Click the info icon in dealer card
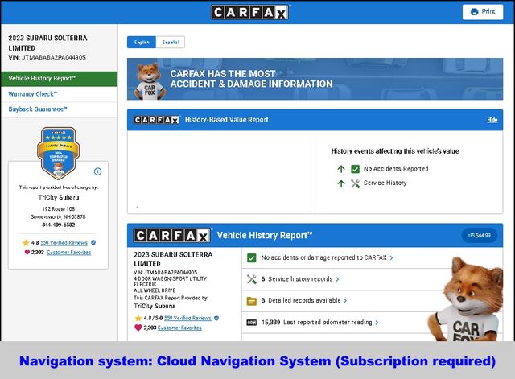The width and height of the screenshot is (515, 379). 97,171
